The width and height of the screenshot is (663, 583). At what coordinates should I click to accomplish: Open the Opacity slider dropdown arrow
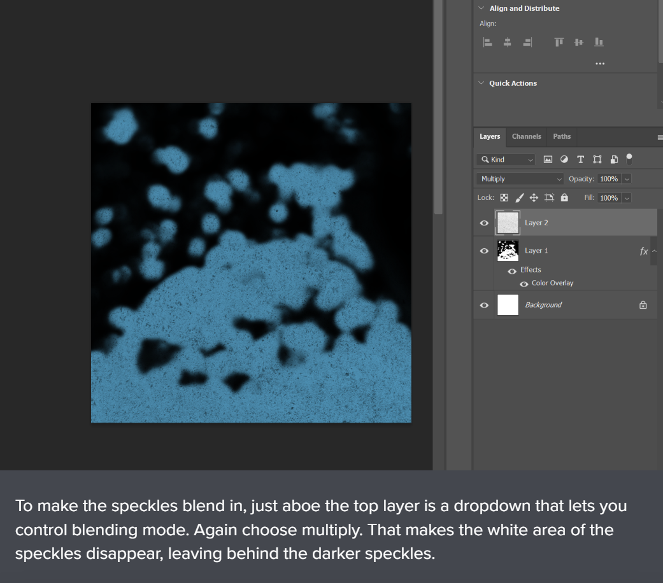pyautogui.click(x=627, y=179)
